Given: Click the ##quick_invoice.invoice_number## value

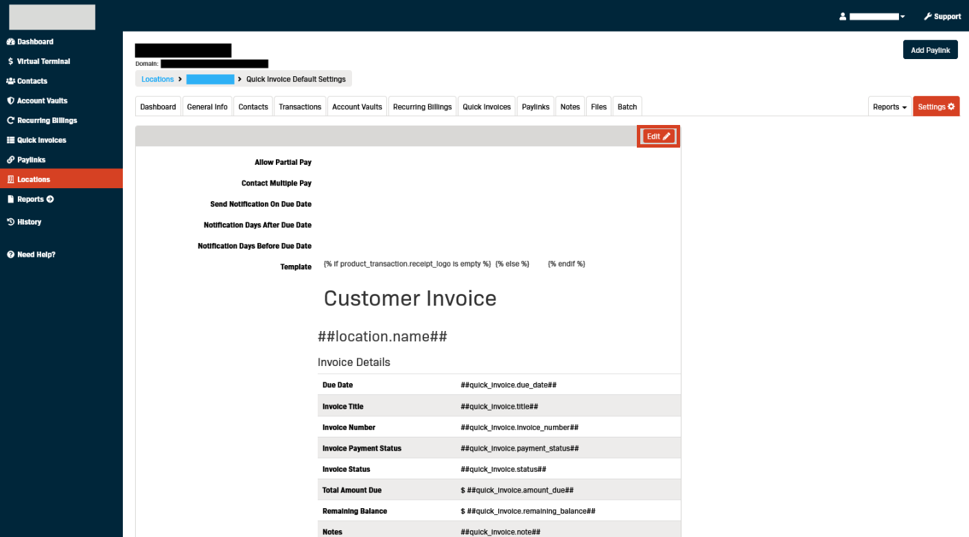Looking at the screenshot, I should [519, 427].
